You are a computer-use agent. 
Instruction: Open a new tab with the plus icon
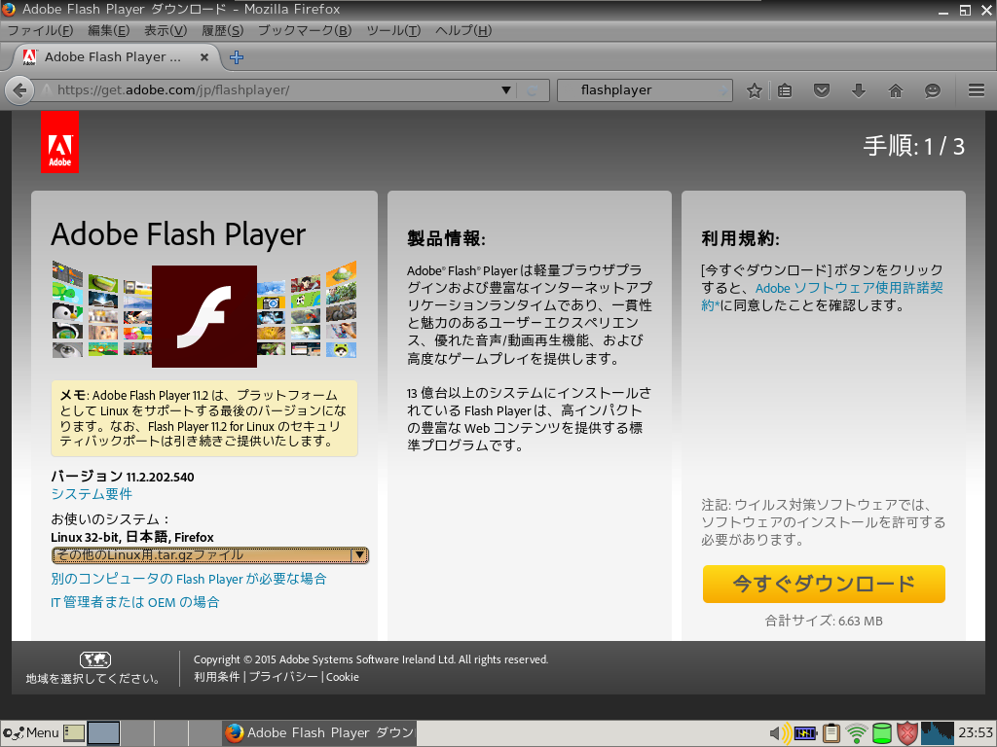pos(237,57)
